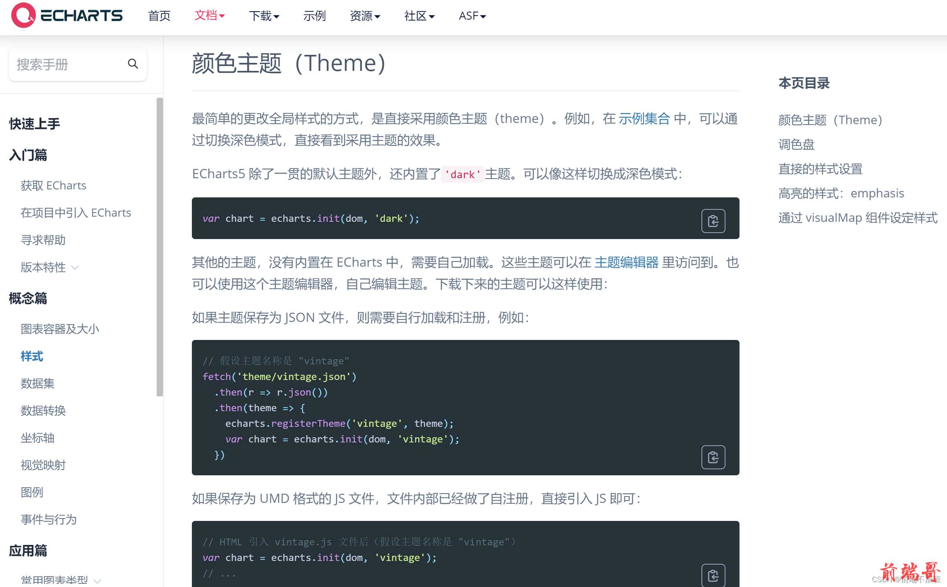The height and width of the screenshot is (587, 947).
Task: Open 图表容器及大小 in the sidebar
Action: pos(60,329)
